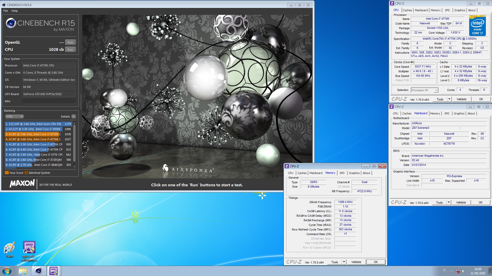
Task: Click into the Info text field
Action: click(49, 101)
